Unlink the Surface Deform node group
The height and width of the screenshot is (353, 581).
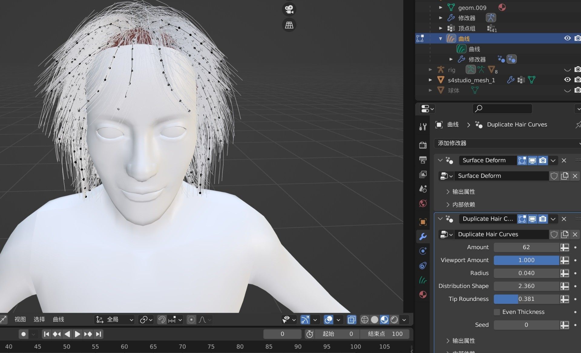coord(575,176)
